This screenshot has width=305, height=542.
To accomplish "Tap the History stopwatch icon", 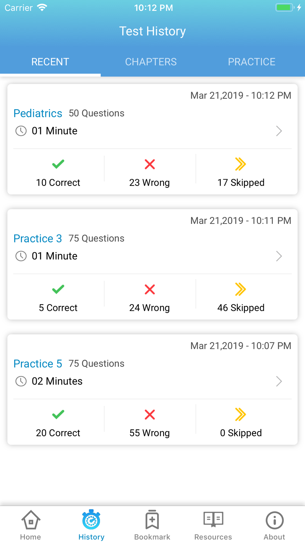I will pyautogui.click(x=91, y=519).
